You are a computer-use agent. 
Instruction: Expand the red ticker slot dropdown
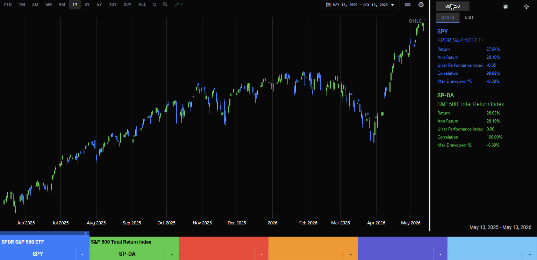pyautogui.click(x=262, y=254)
